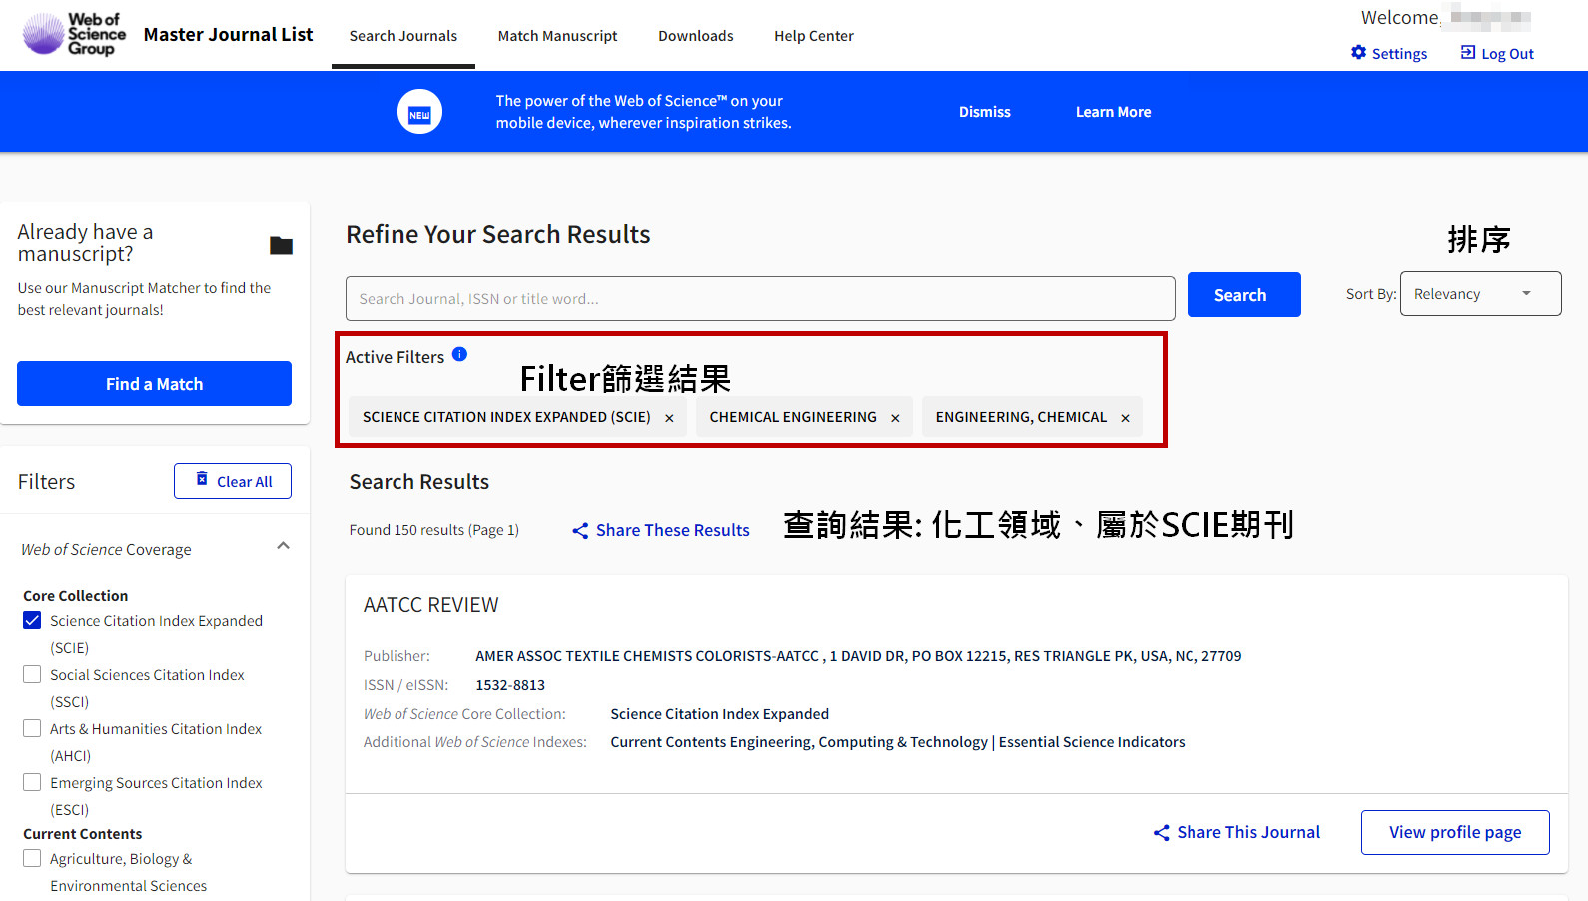Check Arts & Humanities Citation Index (AHCI)

pyautogui.click(x=32, y=728)
